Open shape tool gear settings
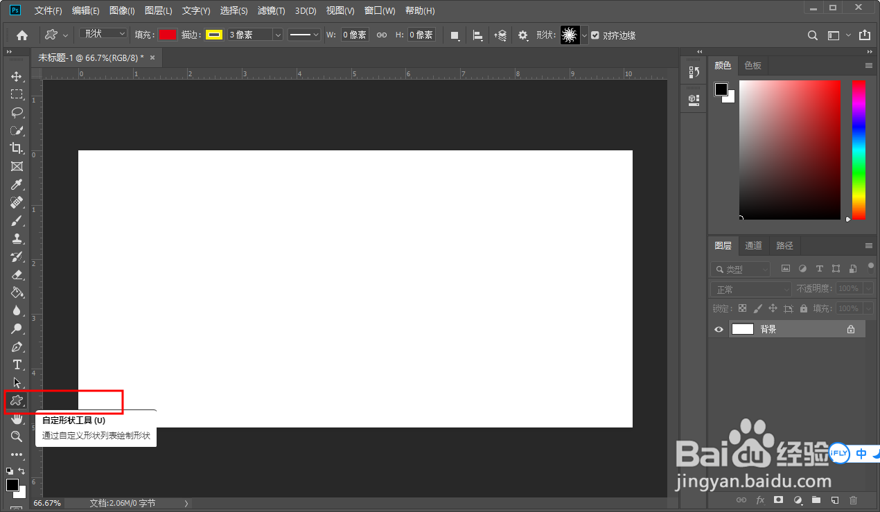The height and width of the screenshot is (512, 880). tap(523, 35)
